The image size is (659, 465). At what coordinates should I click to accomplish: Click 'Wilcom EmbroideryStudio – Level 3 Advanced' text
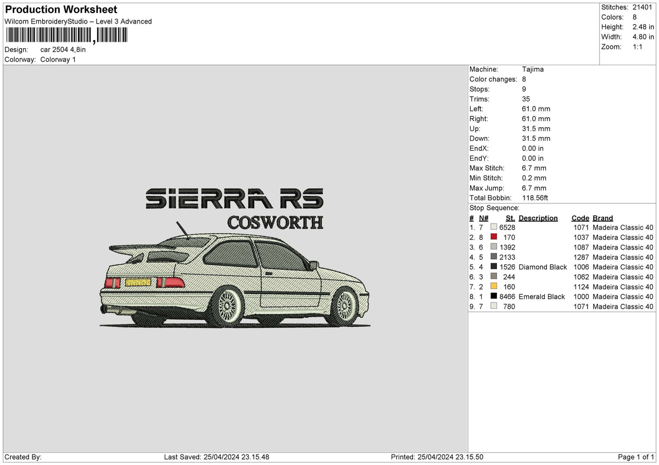(78, 21)
